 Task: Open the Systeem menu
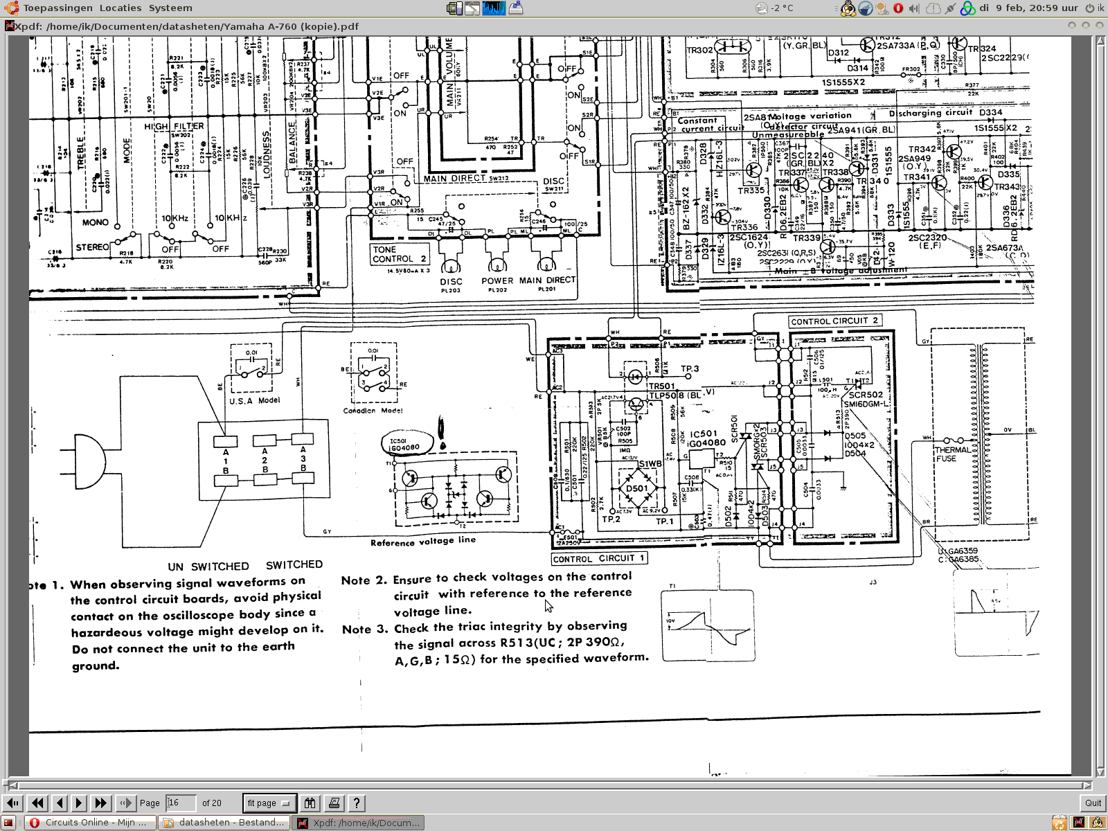(x=170, y=8)
